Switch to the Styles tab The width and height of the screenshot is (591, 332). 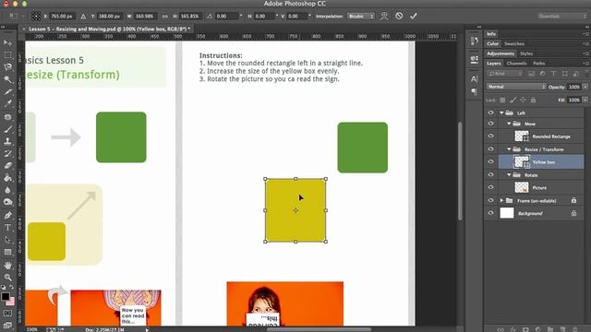[526, 53]
